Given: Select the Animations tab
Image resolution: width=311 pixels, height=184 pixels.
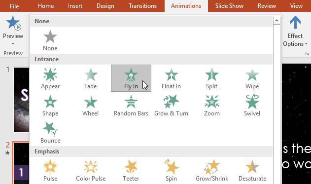Looking at the screenshot, I should (x=186, y=6).
